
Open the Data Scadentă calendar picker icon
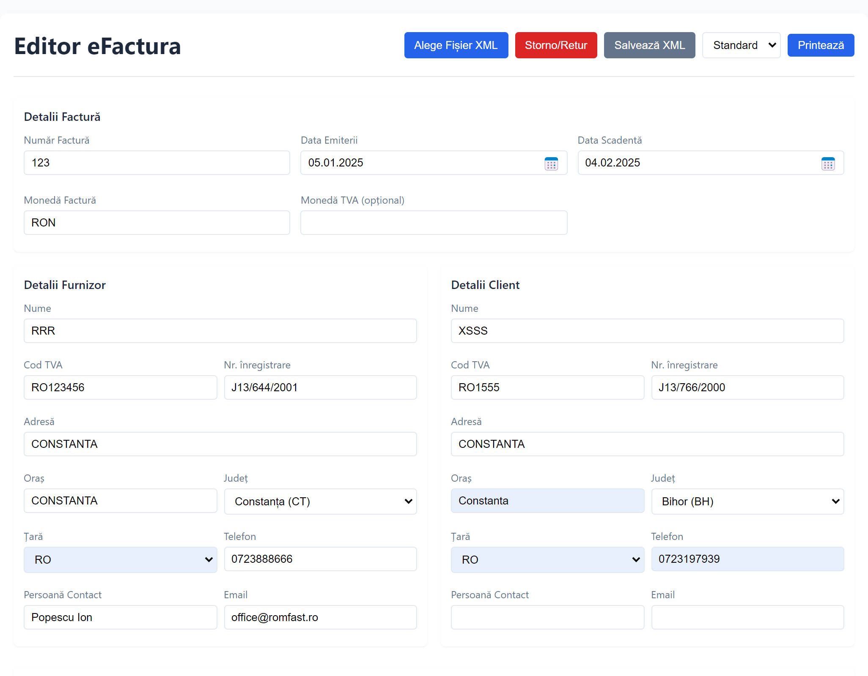tap(828, 164)
